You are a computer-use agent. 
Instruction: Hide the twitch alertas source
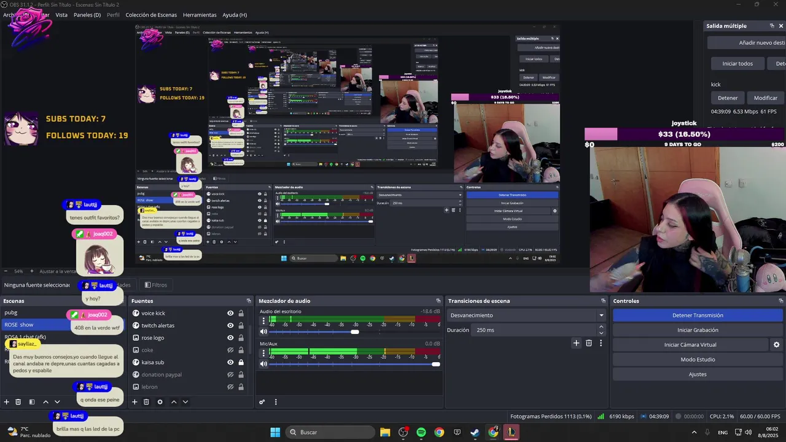(230, 325)
